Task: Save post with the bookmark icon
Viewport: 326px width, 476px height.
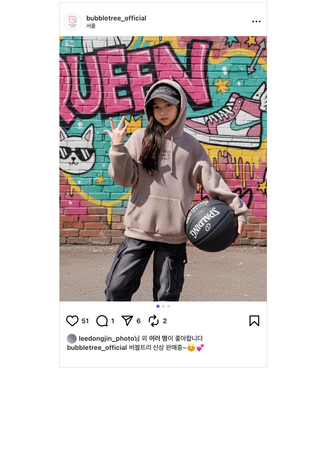Action: [254, 321]
